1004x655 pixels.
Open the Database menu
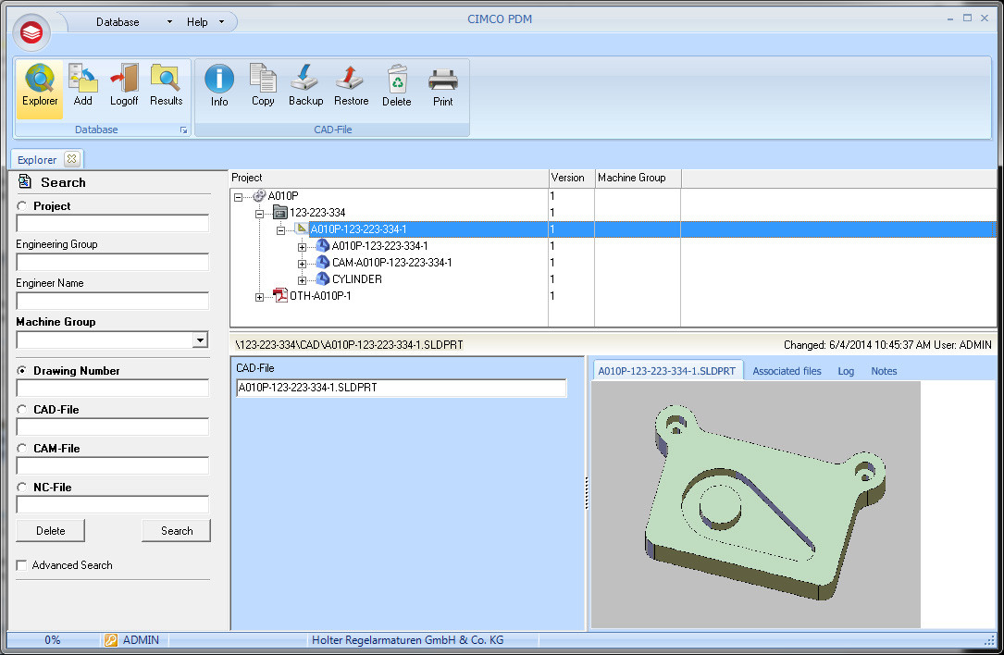click(x=118, y=22)
